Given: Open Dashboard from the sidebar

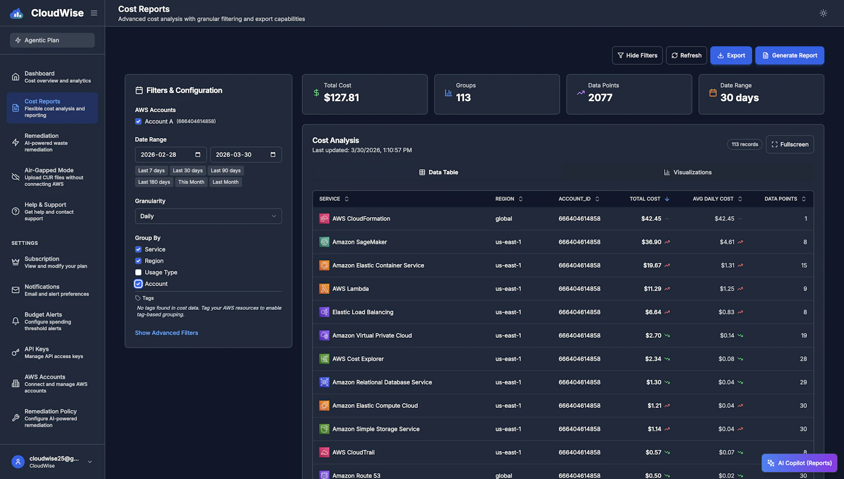Looking at the screenshot, I should click(52, 77).
